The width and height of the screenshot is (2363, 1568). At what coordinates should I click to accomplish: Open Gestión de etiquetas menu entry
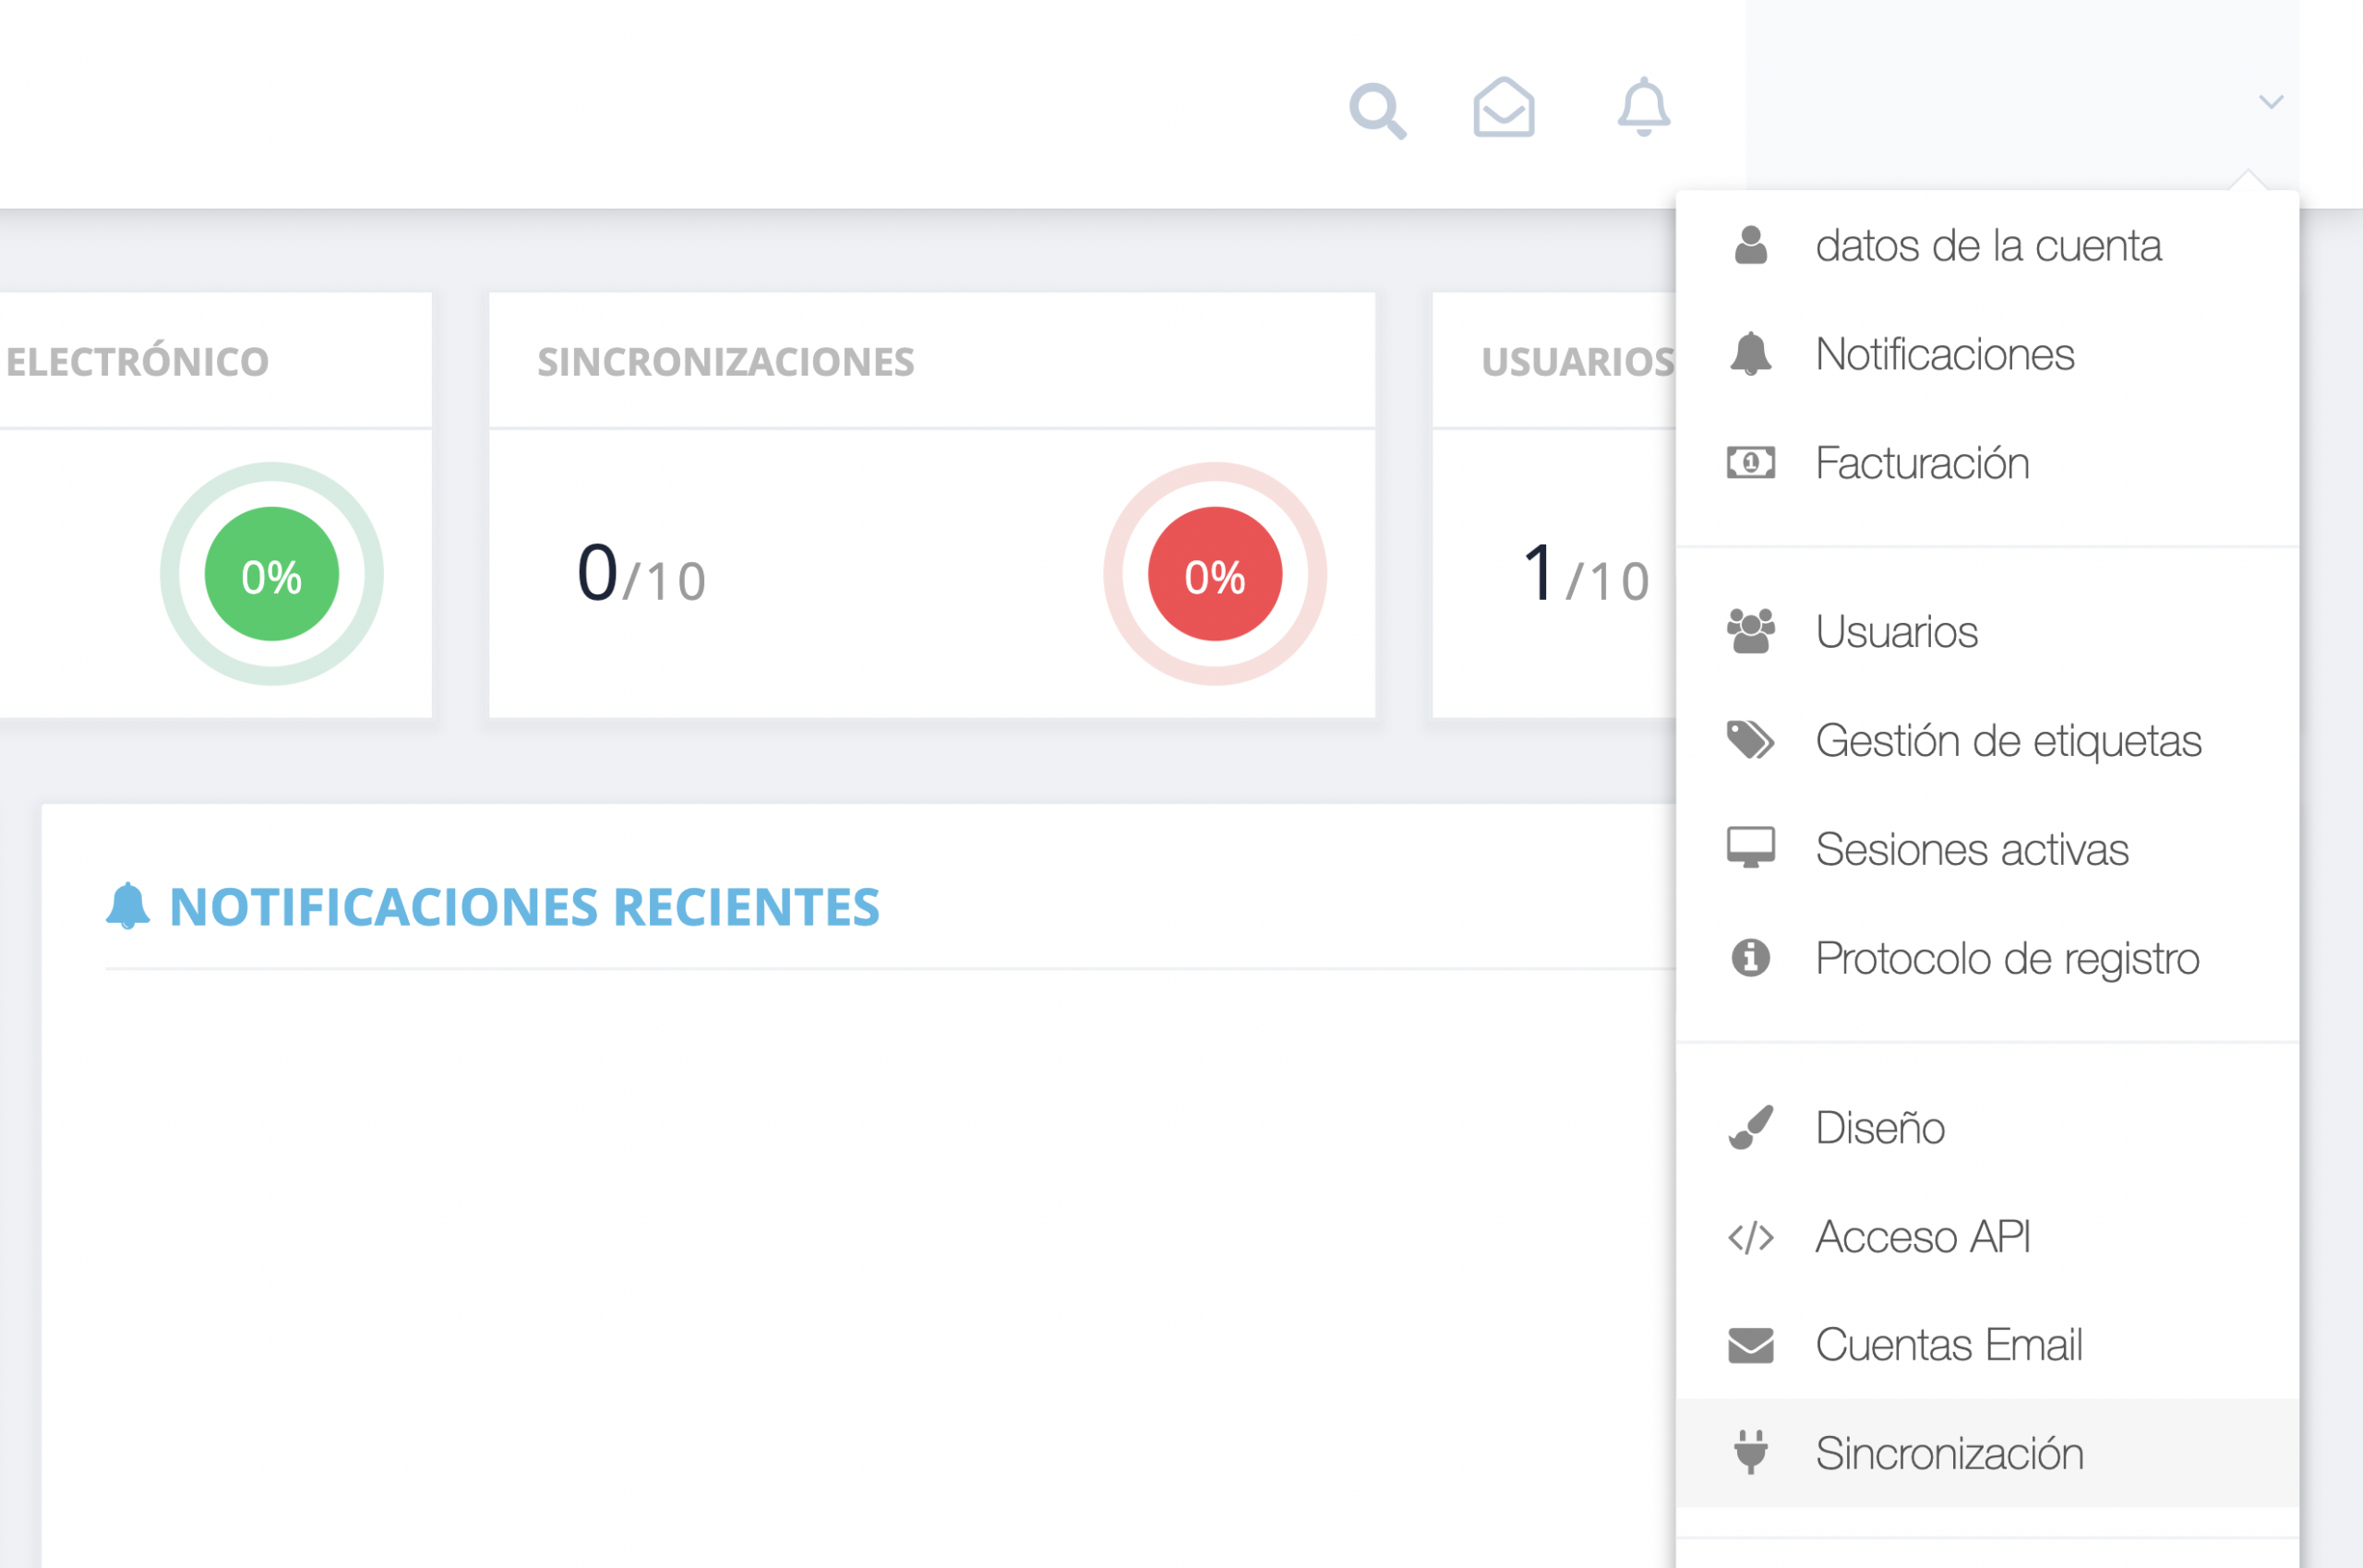pos(1987,741)
